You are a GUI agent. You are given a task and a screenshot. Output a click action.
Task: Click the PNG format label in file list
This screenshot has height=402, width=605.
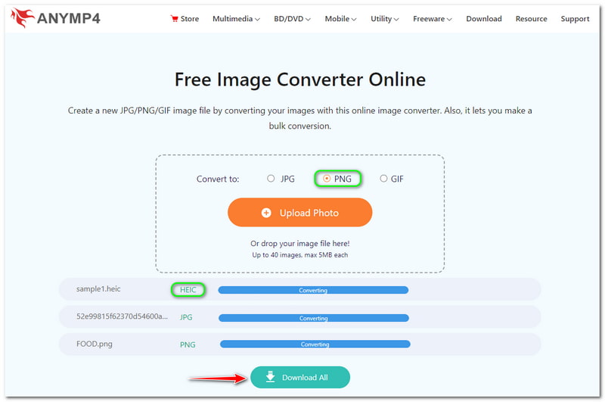[188, 344]
